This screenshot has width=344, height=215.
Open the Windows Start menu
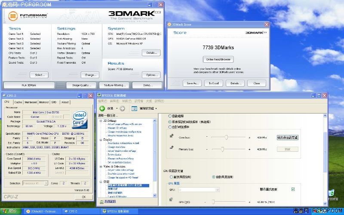[x=10, y=211]
